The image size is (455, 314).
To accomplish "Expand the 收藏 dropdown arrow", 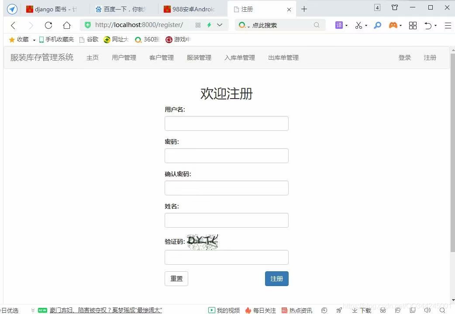I will (34, 40).
